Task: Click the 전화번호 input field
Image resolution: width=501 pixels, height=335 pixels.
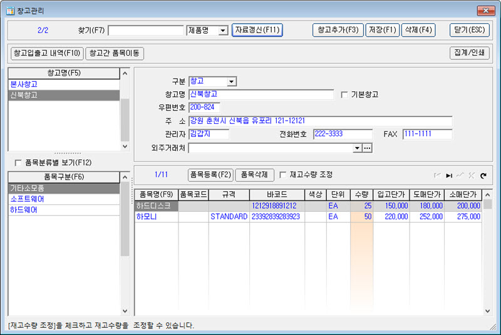Action: 343,134
